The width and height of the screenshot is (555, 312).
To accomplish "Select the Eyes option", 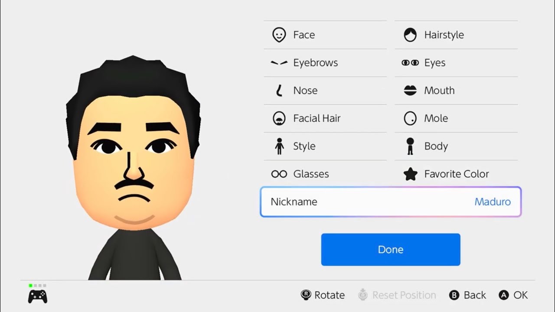I will [x=456, y=63].
